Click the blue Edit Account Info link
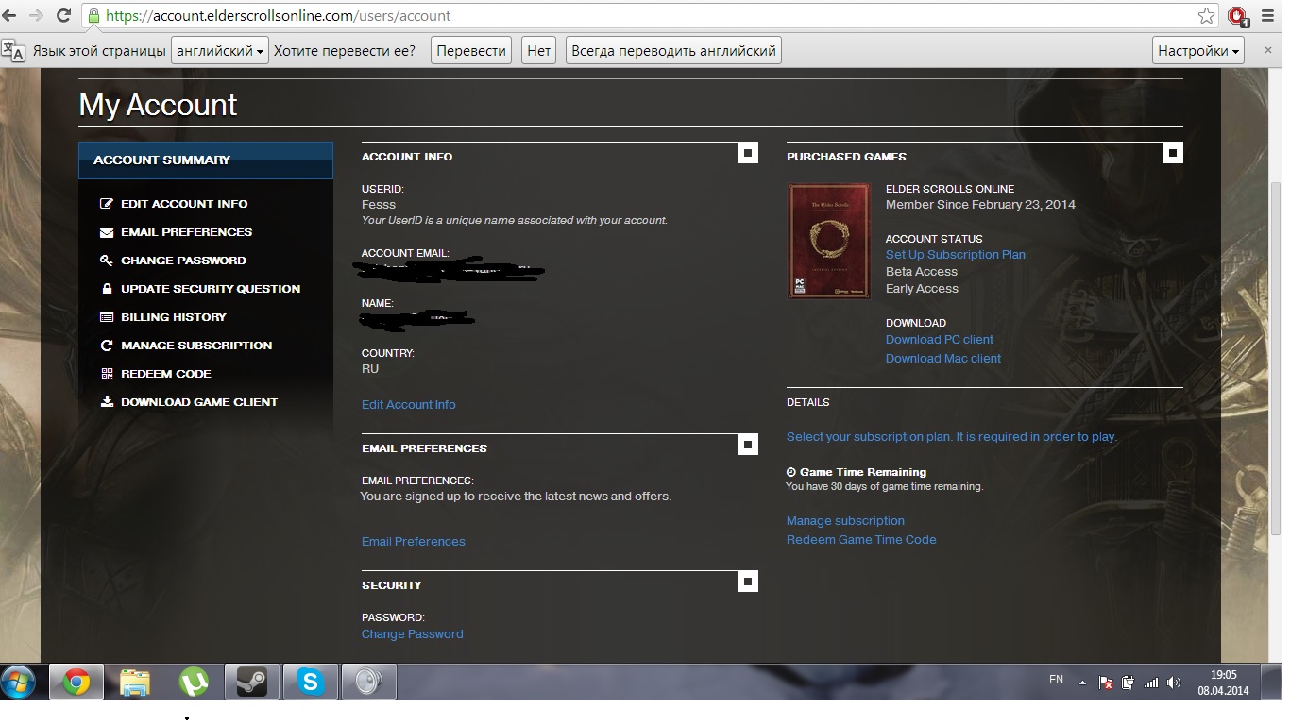This screenshot has height=725, width=1290. (x=409, y=404)
